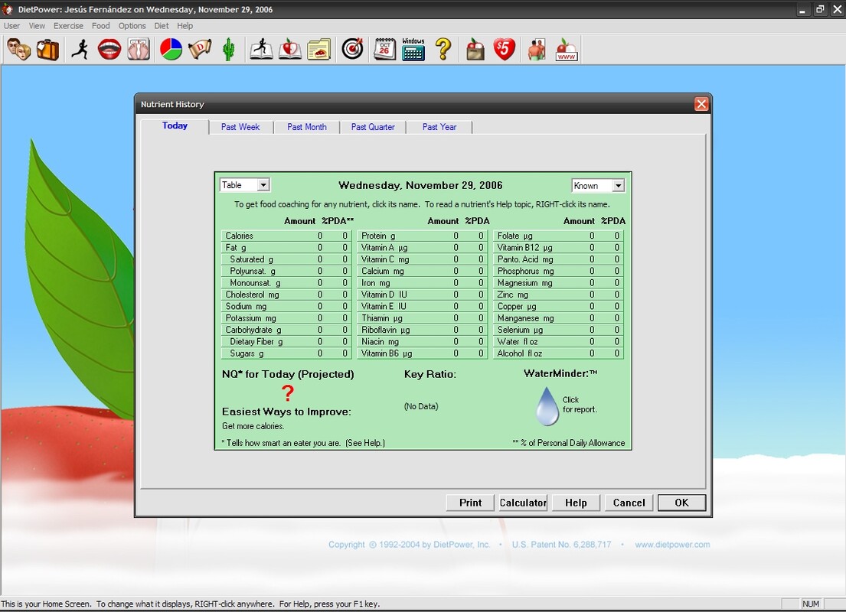Click the Water fl oz nutrient name

click(x=518, y=341)
